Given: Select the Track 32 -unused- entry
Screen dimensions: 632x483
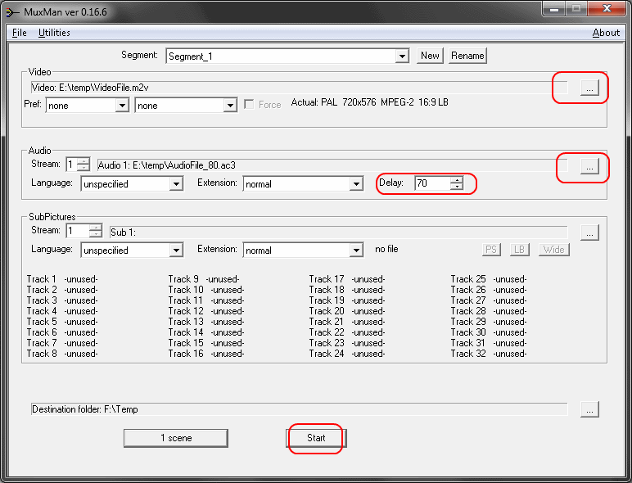Looking at the screenshot, I should (489, 354).
